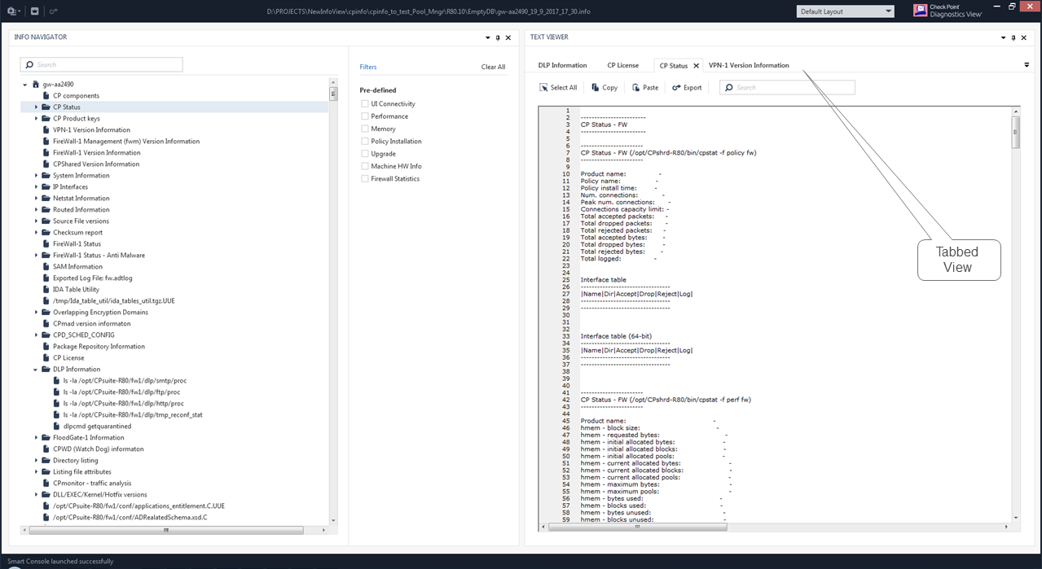Image resolution: width=1042 pixels, height=569 pixels.
Task: Enable the UI Connectivity filter checkbox
Action: point(365,104)
